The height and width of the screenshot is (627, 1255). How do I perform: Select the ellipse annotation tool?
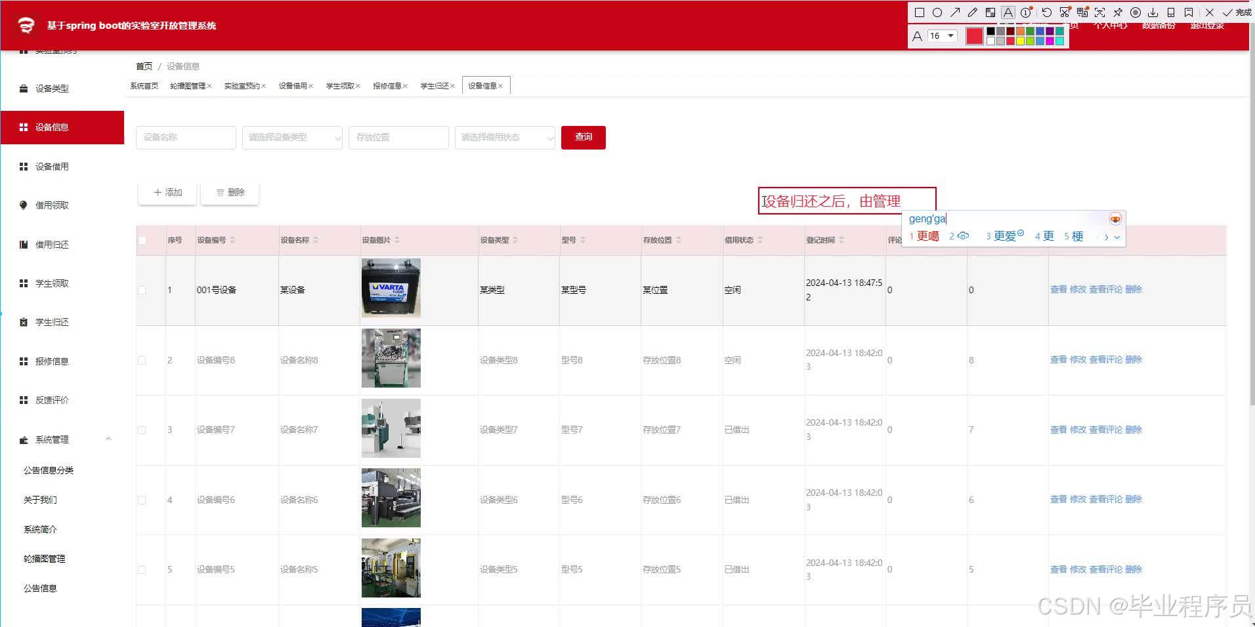click(937, 12)
